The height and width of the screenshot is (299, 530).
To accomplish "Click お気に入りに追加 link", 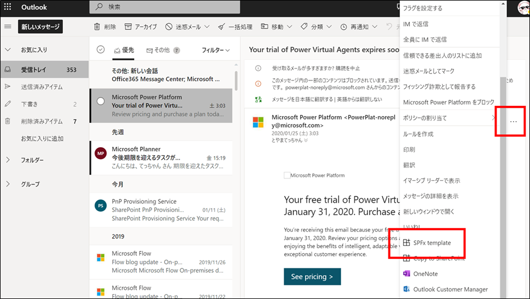I will point(42,139).
